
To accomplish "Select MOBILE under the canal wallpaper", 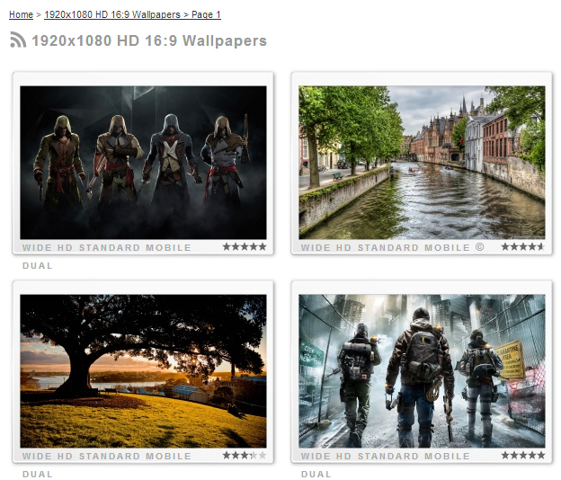I will [447, 247].
